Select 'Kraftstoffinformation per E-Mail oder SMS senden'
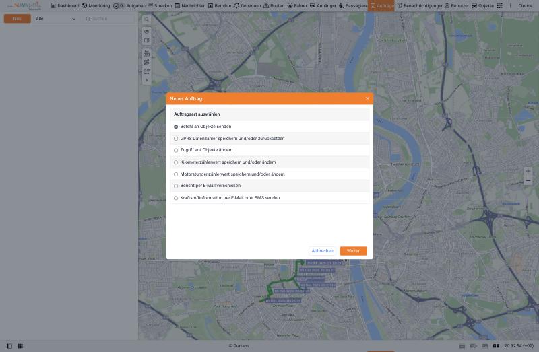539x352 pixels. pos(176,198)
